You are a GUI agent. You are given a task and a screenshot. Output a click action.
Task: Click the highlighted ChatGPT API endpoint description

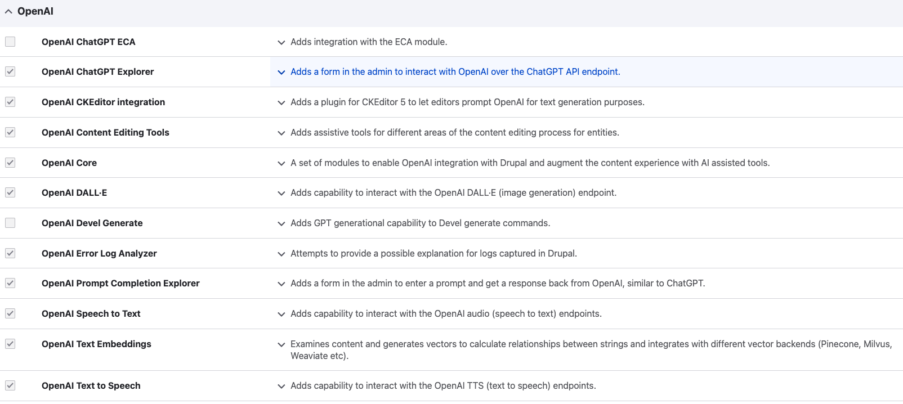[455, 71]
